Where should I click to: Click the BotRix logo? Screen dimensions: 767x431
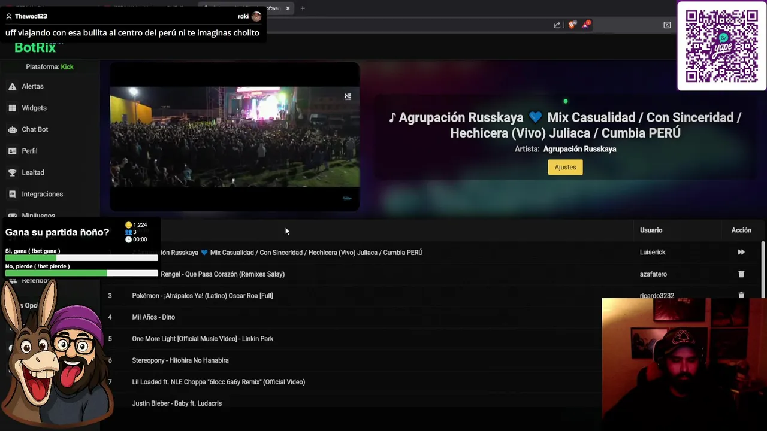(x=35, y=48)
